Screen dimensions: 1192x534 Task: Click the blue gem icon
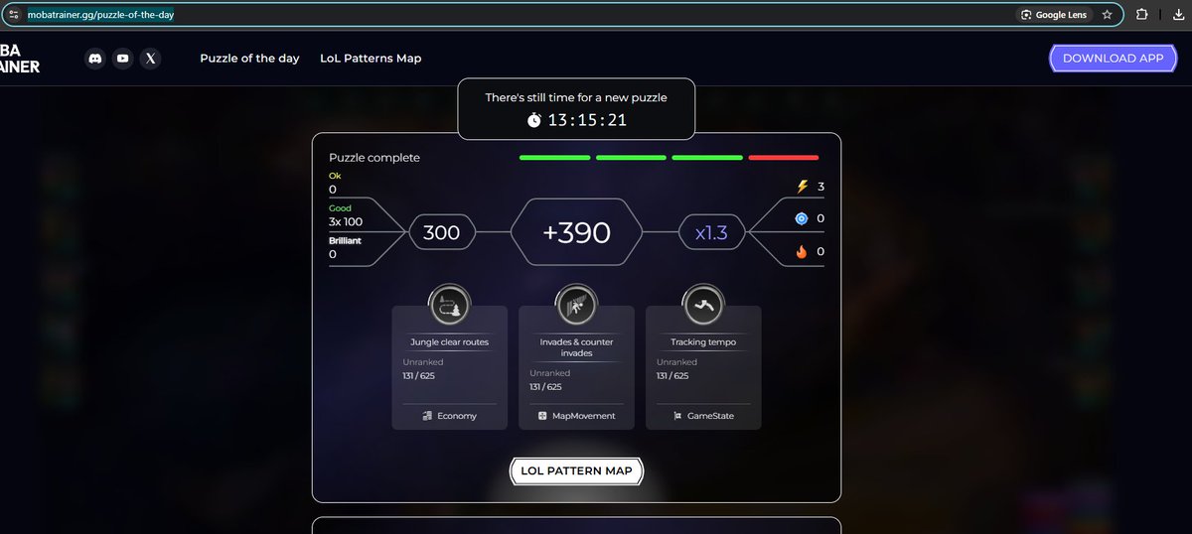click(x=803, y=218)
